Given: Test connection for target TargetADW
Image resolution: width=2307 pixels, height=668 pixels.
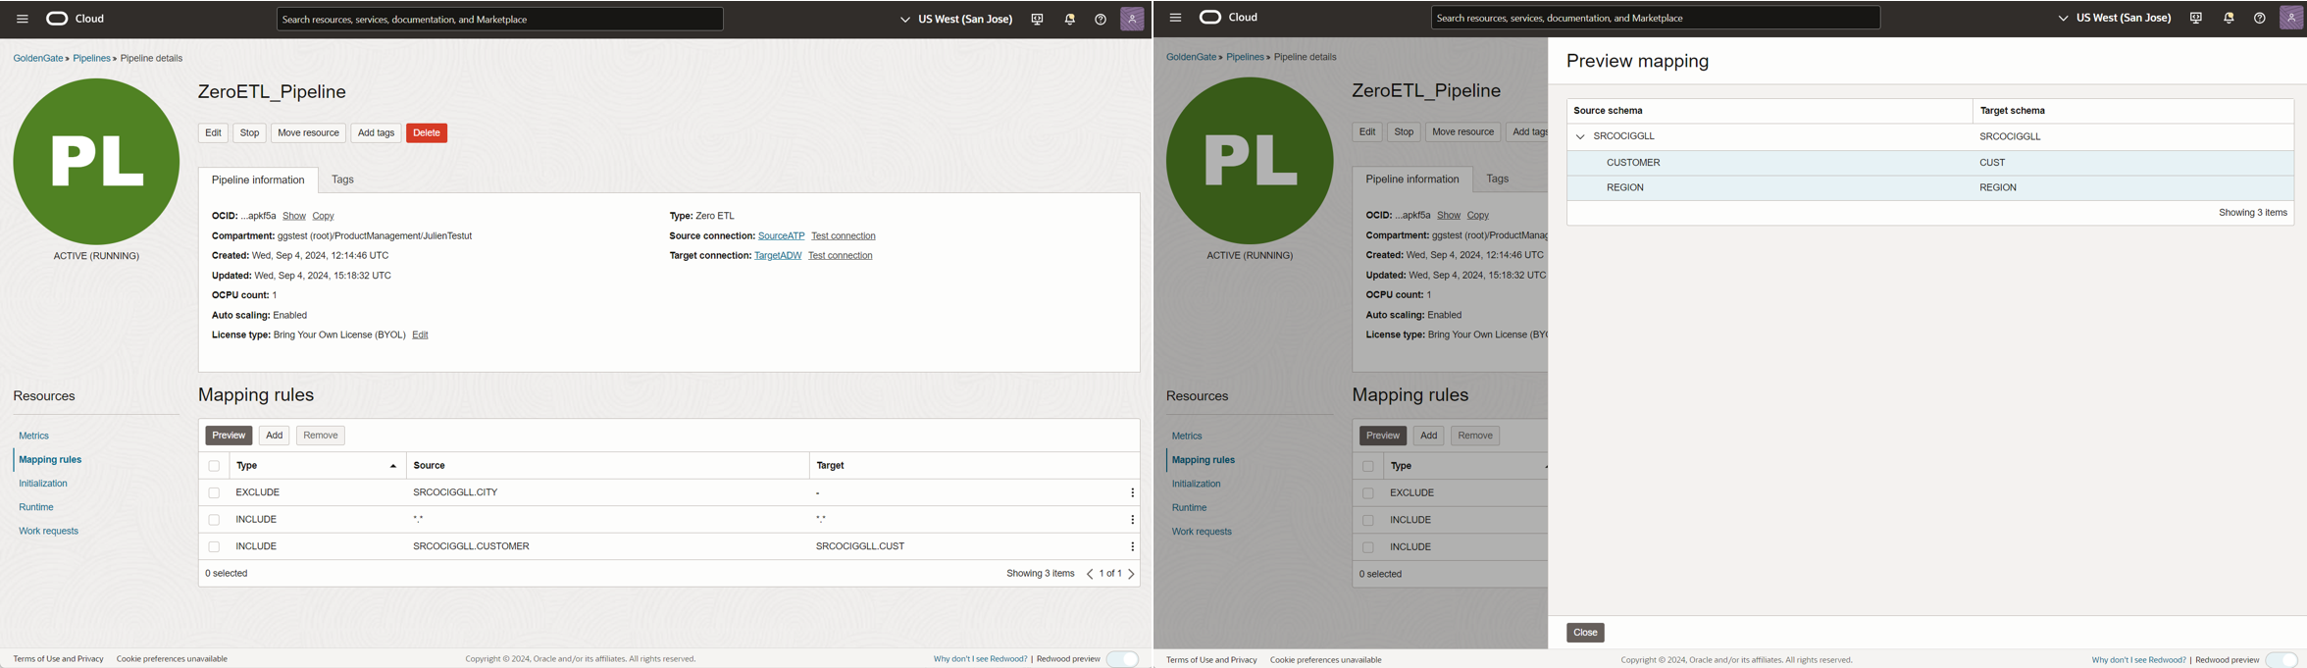Looking at the screenshot, I should (841, 256).
